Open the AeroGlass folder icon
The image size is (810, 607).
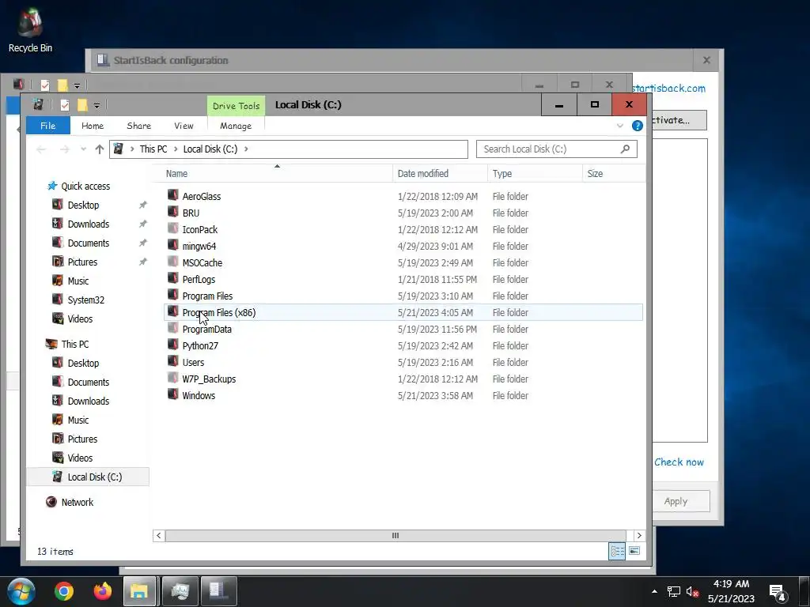(173, 196)
